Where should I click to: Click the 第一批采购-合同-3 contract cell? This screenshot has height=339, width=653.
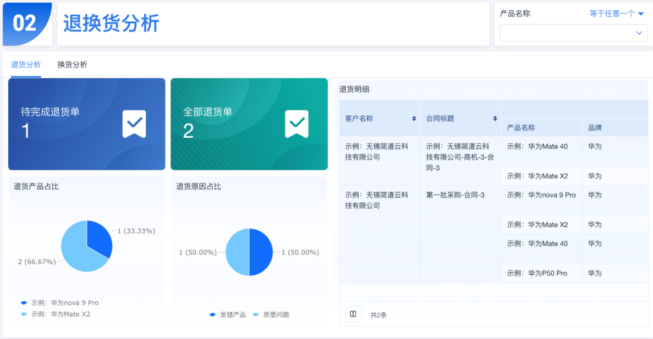455,195
